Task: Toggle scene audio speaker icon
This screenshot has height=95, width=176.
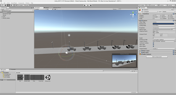Action: pyautogui.click(x=53, y=9)
